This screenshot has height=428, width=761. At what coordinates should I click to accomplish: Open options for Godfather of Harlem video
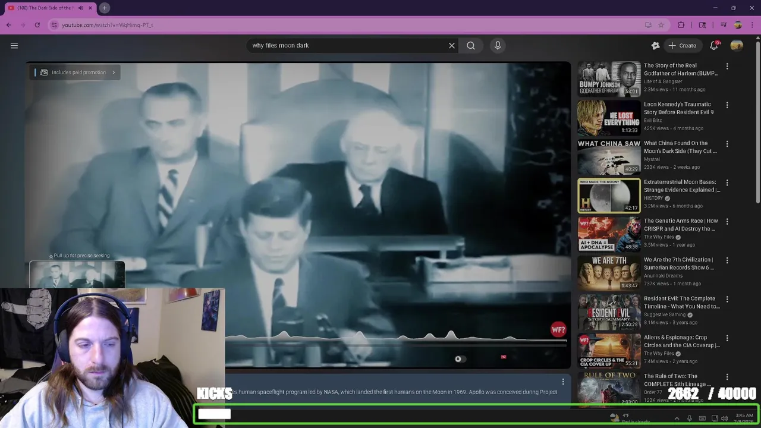coord(727,67)
